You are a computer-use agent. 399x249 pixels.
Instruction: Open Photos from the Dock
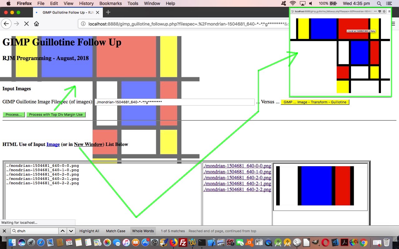[107, 242]
